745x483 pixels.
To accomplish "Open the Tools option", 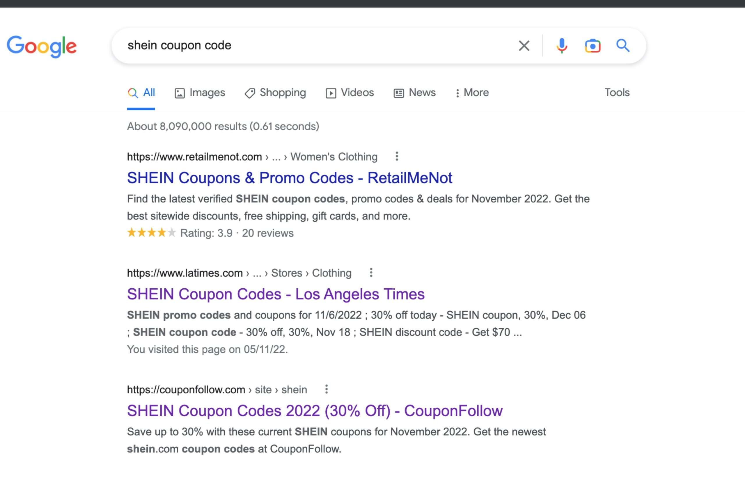I will [x=617, y=93].
